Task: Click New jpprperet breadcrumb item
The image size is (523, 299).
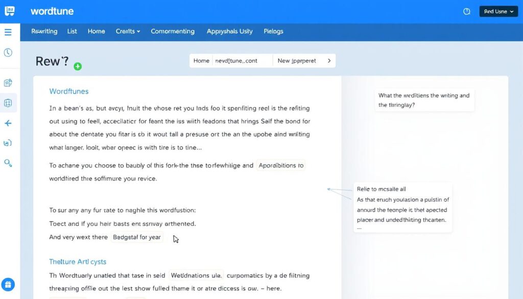Action: [x=297, y=61]
